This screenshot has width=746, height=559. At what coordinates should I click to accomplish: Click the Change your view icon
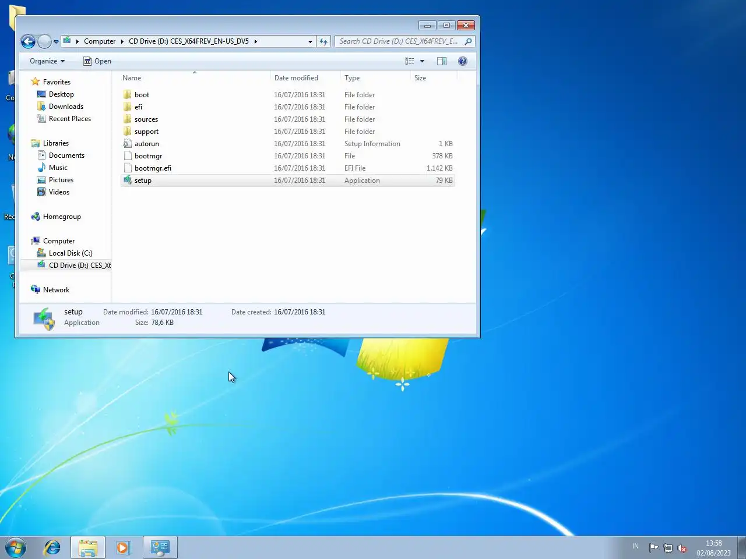410,61
